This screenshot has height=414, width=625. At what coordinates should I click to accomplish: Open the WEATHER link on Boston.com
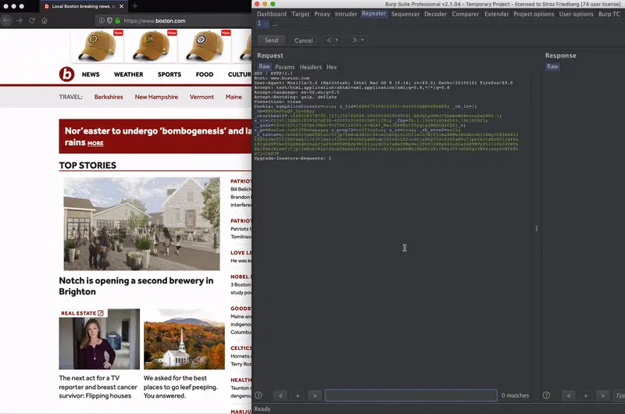coord(129,75)
